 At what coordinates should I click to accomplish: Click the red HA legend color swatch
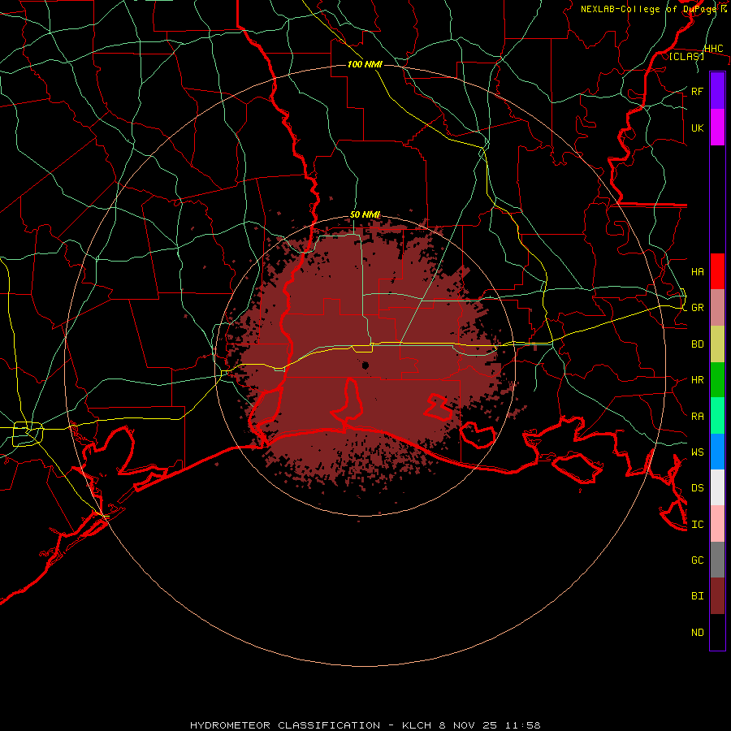717,271
